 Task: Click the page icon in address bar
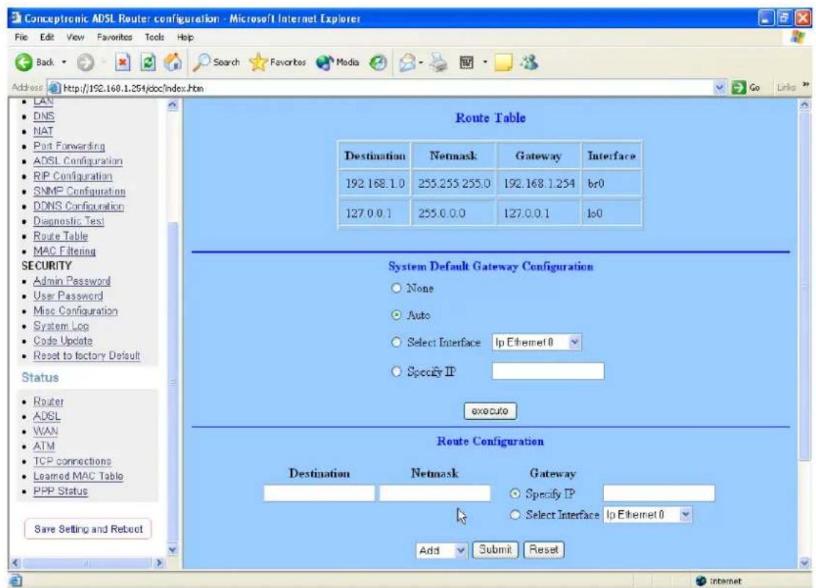54,87
